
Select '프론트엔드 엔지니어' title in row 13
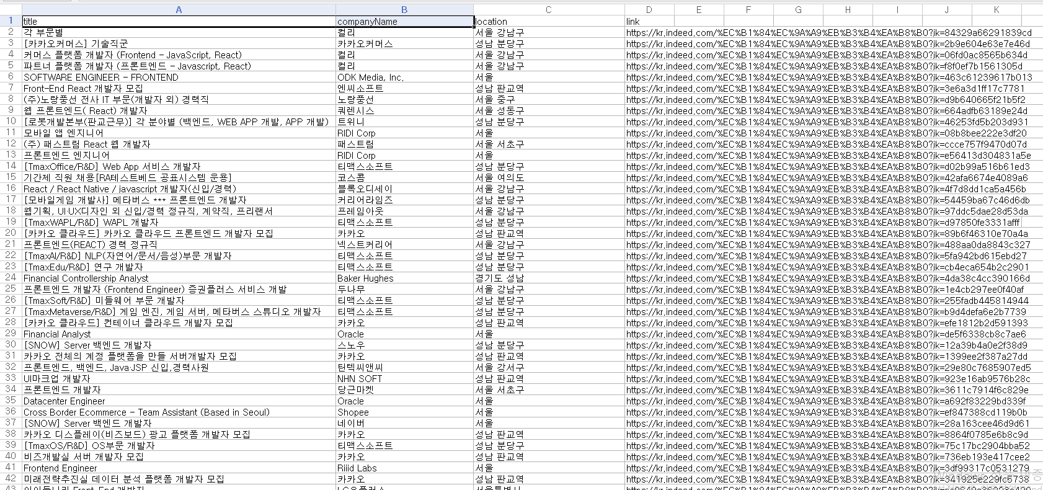point(179,155)
